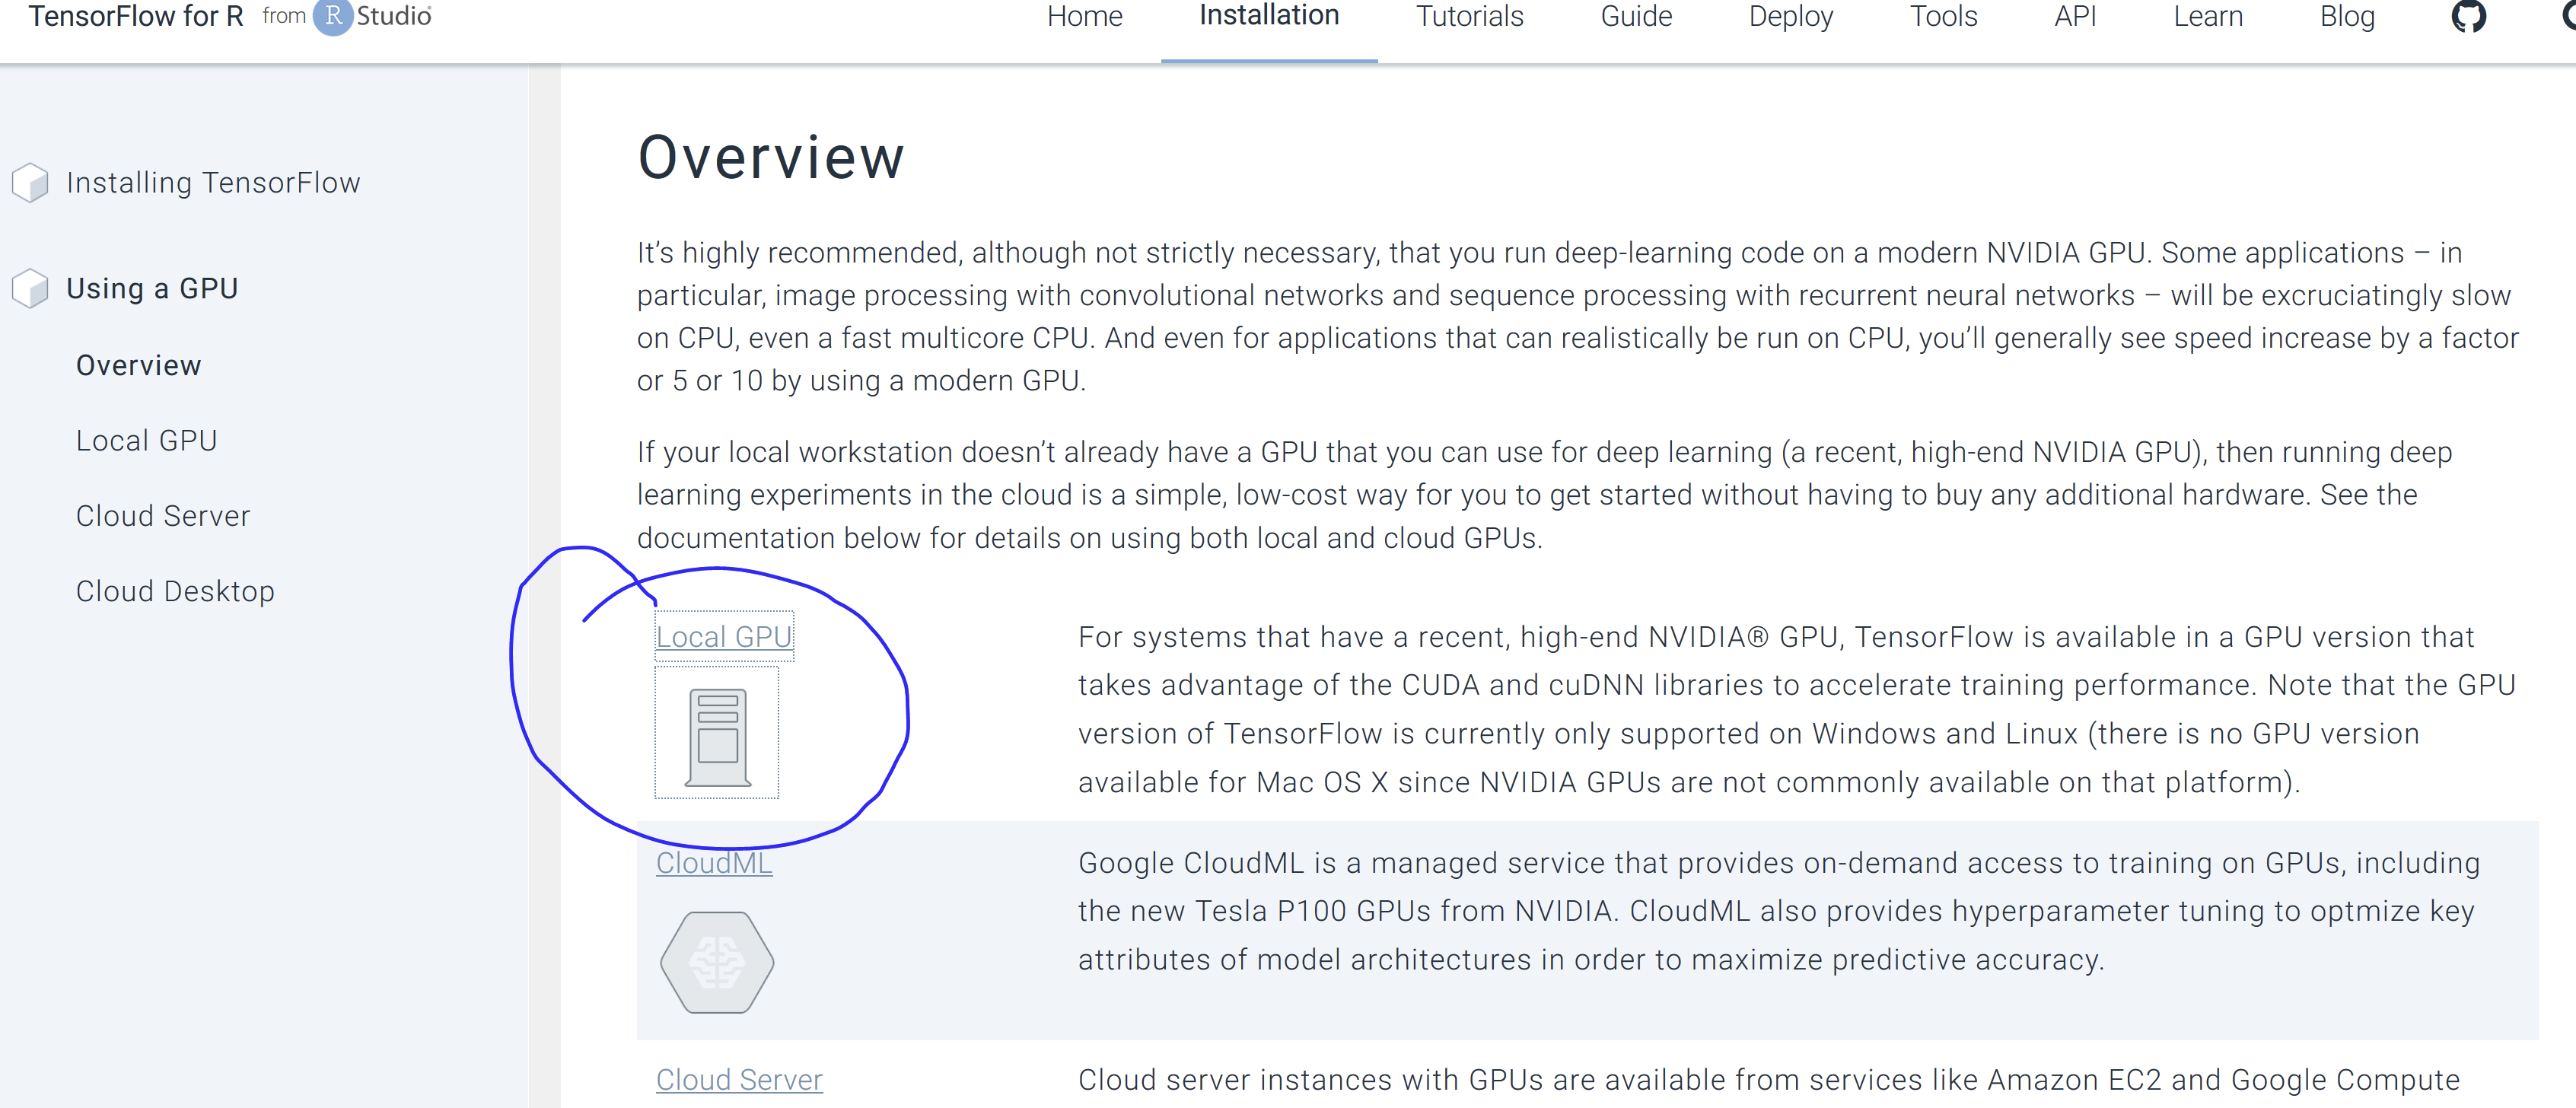This screenshot has width=2576, height=1108.
Task: Click the cube icon beside Using a GPU
Action: (x=30, y=288)
